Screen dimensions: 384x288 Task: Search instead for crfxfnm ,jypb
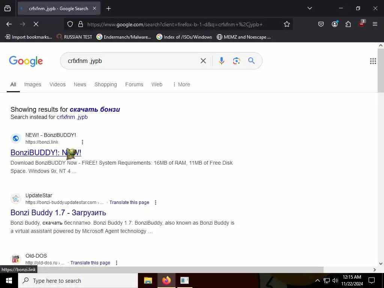72,117
